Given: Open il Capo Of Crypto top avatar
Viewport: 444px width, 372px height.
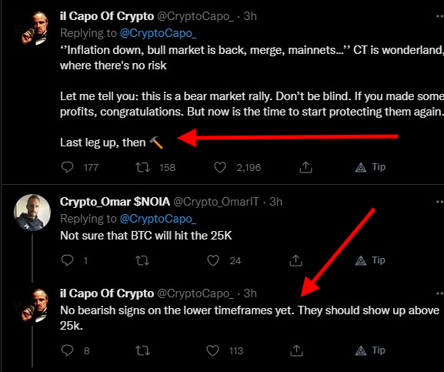Looking at the screenshot, I should pyautogui.click(x=32, y=28).
